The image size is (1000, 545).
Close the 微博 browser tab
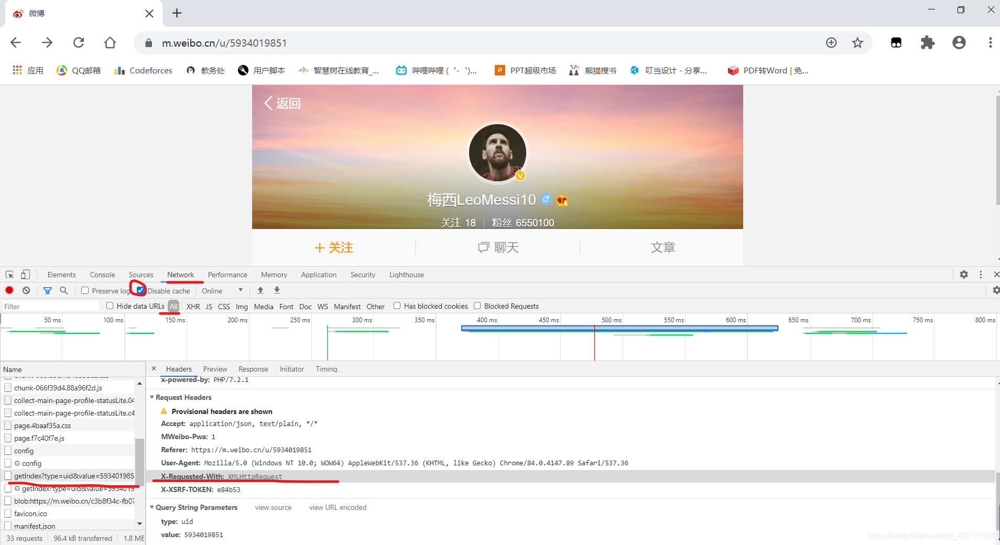[149, 13]
